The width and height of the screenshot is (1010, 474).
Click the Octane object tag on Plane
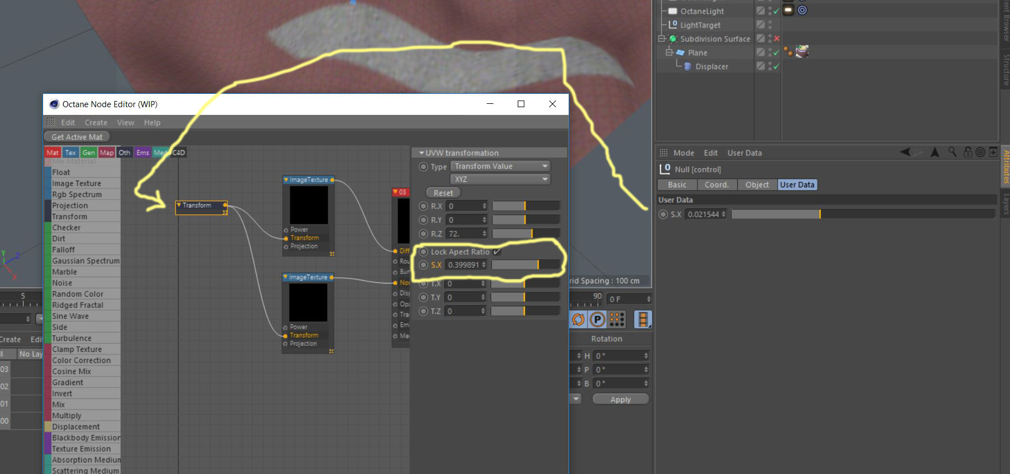[788, 52]
